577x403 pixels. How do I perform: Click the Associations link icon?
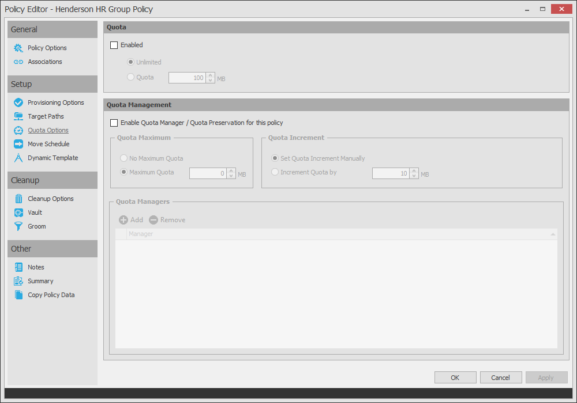click(18, 62)
